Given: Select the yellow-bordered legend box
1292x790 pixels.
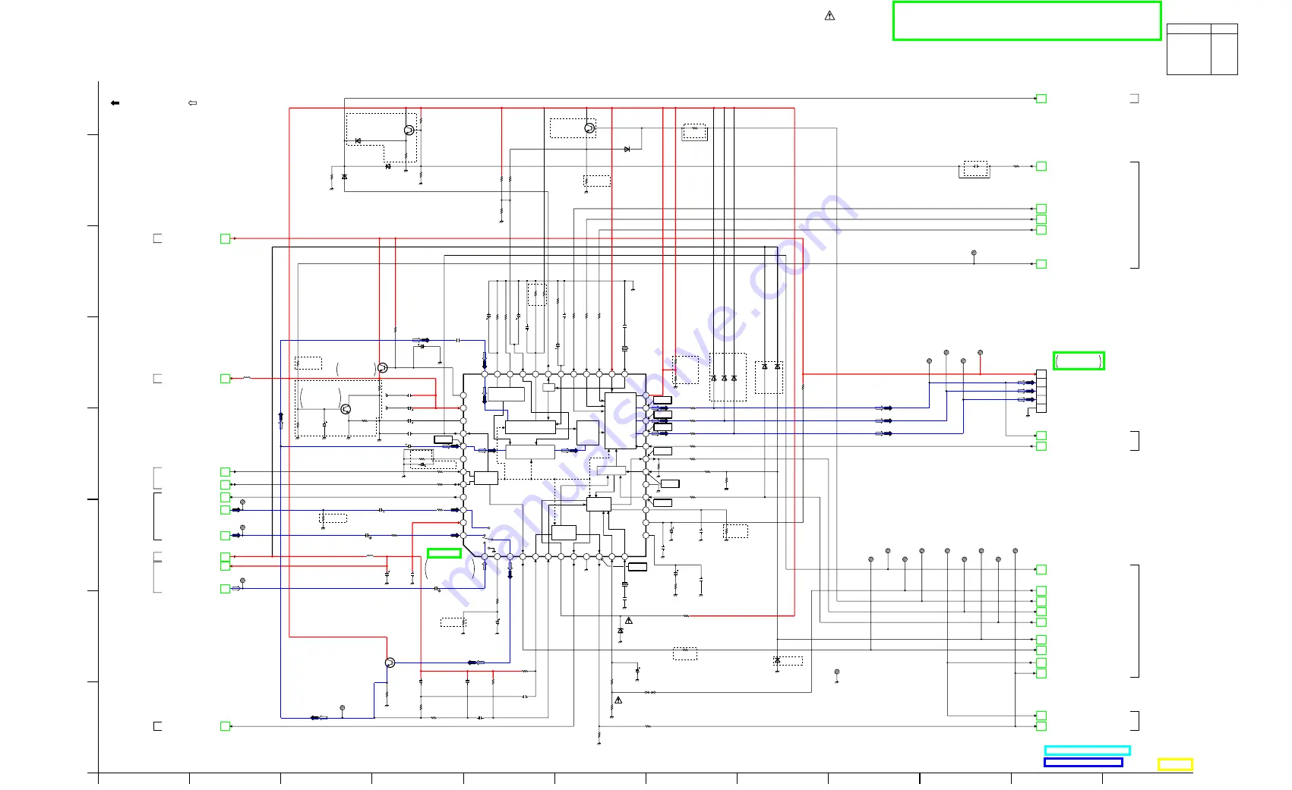Looking at the screenshot, I should tap(1175, 764).
